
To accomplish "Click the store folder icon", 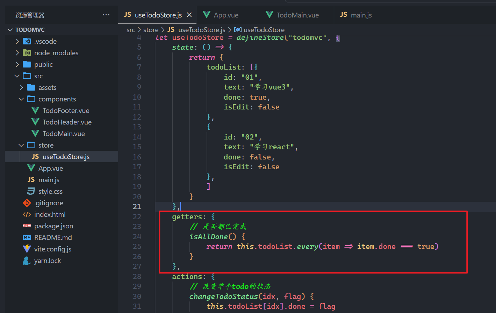I will tap(31, 145).
